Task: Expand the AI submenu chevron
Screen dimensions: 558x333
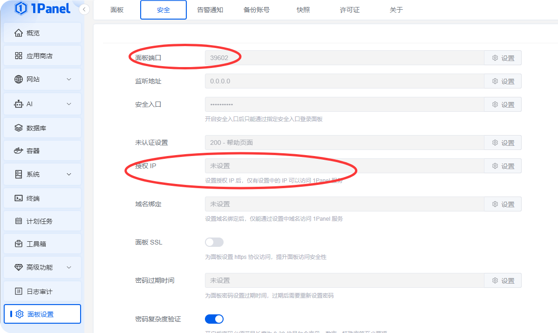Action: [69, 104]
